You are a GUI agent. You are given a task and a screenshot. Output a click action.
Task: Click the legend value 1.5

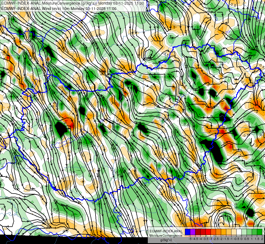click(257, 239)
